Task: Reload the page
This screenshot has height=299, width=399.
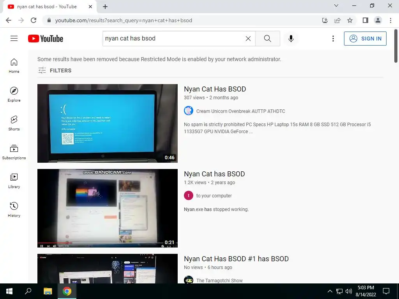Action: click(x=34, y=20)
